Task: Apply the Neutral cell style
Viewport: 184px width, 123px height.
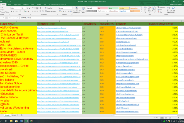Action: tap(124, 8)
